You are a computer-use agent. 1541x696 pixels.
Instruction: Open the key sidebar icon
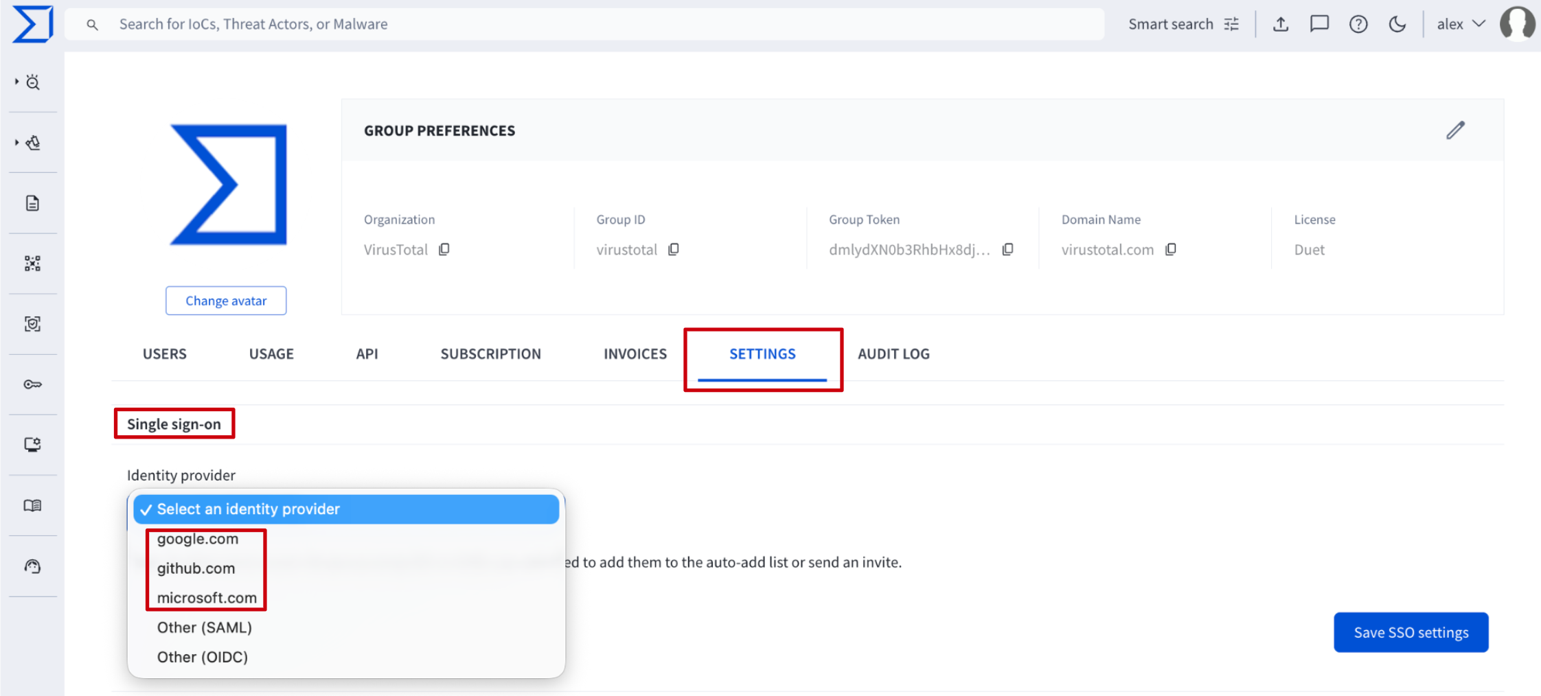tap(32, 384)
